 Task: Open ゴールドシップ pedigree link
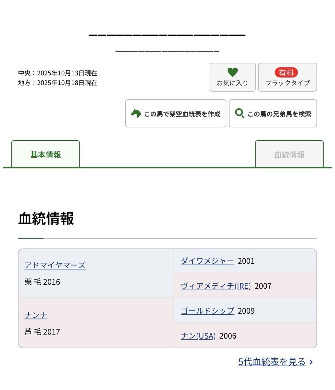(207, 311)
